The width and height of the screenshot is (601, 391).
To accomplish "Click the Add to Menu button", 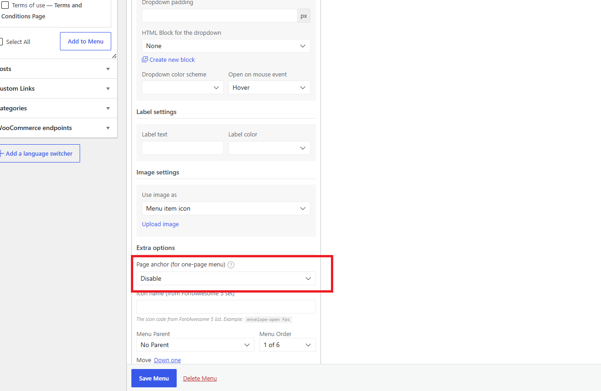I will 86,41.
